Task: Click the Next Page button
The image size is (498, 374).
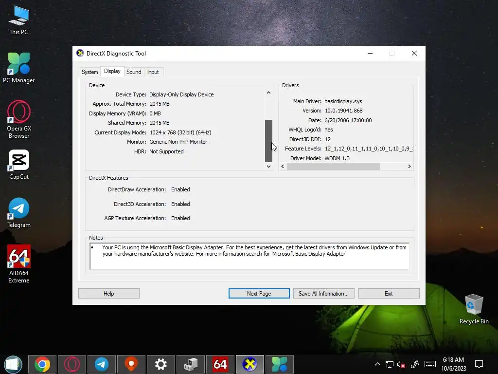Action: click(259, 294)
